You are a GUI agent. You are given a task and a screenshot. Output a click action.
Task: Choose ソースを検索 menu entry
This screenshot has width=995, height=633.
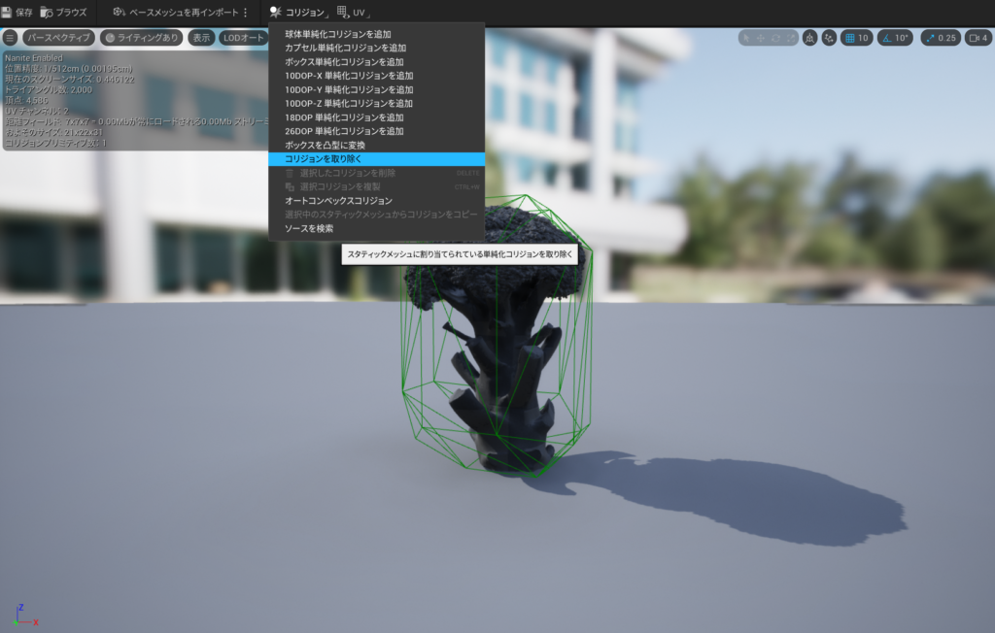coord(376,228)
